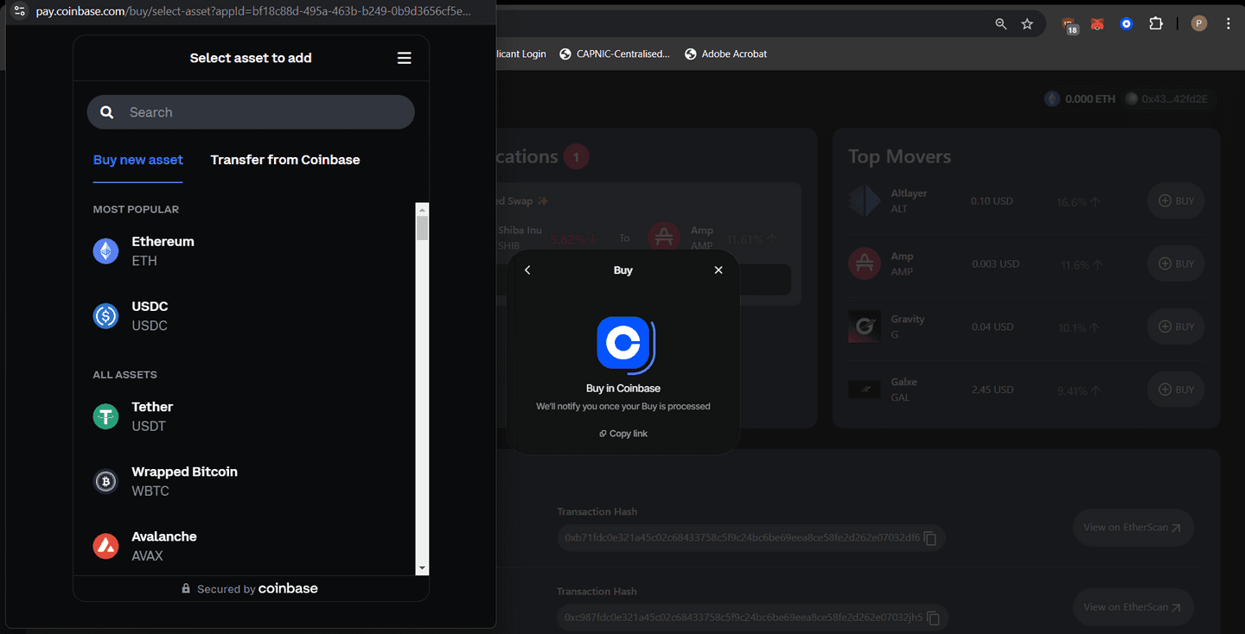Click the browser zoom magnifier icon
Viewport: 1245px width, 634px height.
1001,24
